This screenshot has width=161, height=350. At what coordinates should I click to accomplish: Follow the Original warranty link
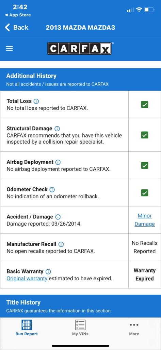27,278
